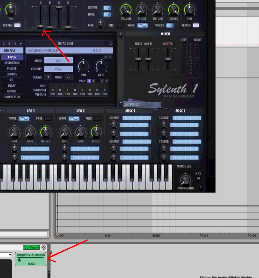Image resolution: width=259 pixels, height=278 pixels.
Task: Click the arpeggiator Time knob
Action: click(x=83, y=66)
